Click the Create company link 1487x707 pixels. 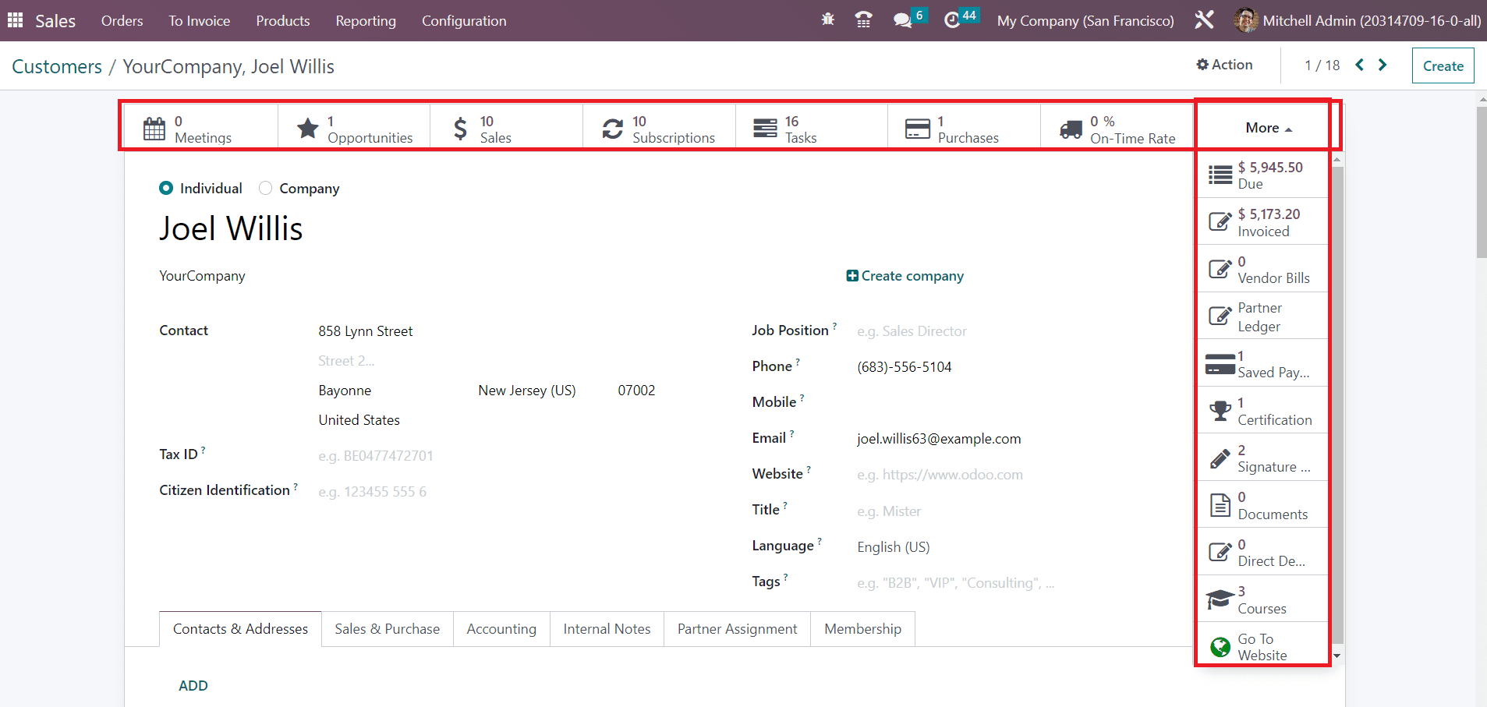[905, 276]
